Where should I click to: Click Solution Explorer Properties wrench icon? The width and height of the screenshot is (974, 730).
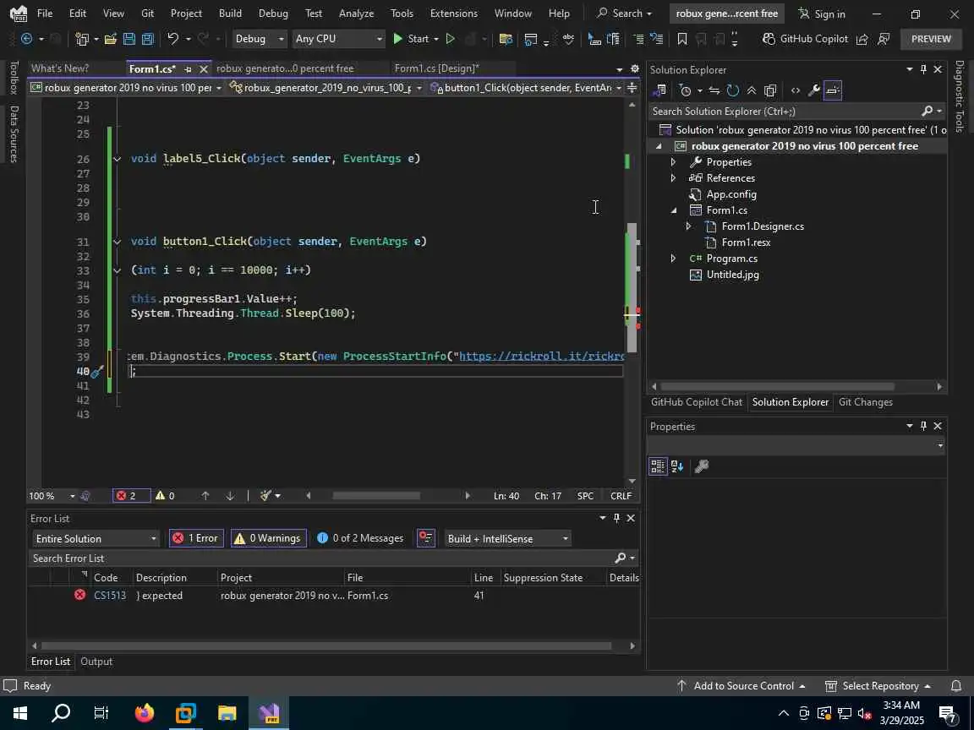(x=813, y=90)
